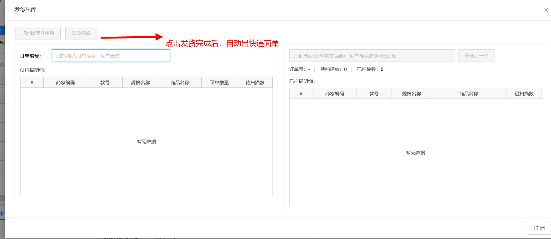Viewport: 551px width, 239px height.
Task: Click 商家编码 header in 待扫描明细 table
Action: (x=65, y=82)
